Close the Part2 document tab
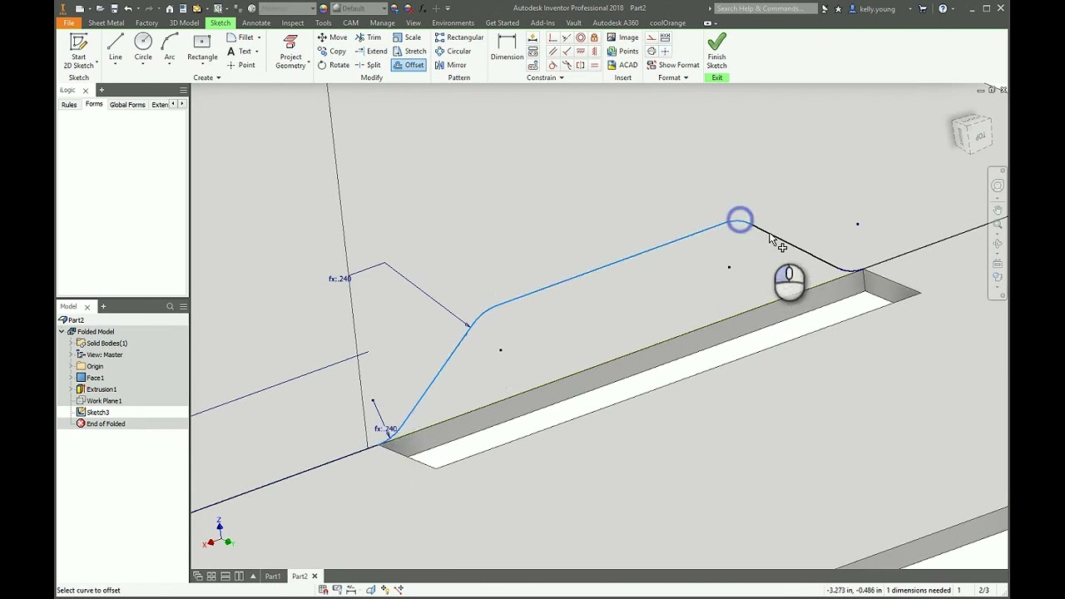This screenshot has height=599, width=1065. pyautogui.click(x=315, y=577)
